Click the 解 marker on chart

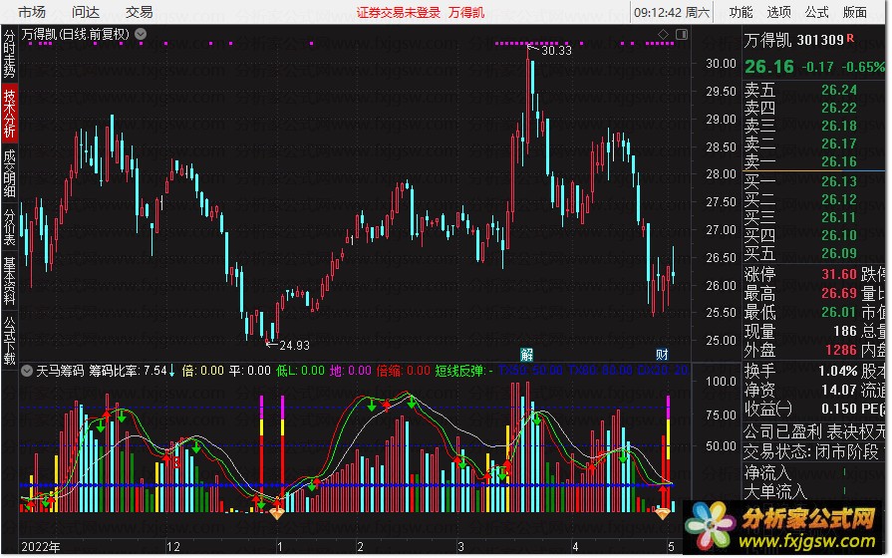click(527, 355)
